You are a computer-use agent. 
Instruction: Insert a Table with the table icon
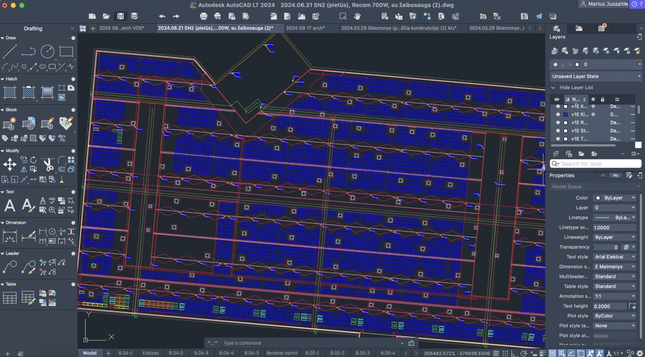coord(10,298)
